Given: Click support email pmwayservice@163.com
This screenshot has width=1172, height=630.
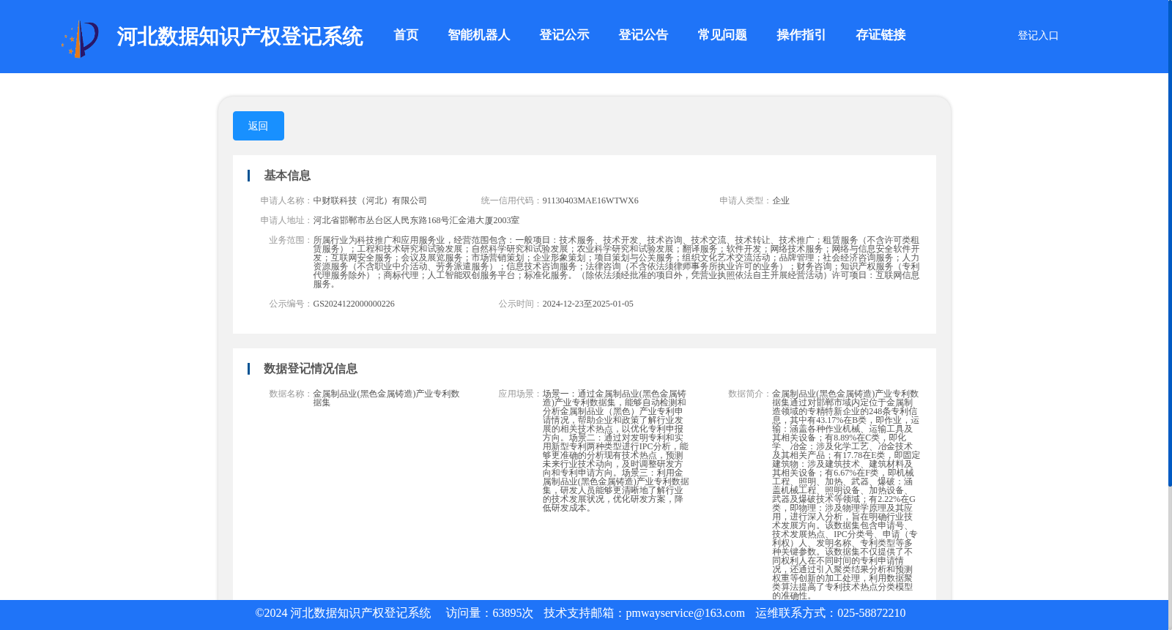Looking at the screenshot, I should coord(685,613).
